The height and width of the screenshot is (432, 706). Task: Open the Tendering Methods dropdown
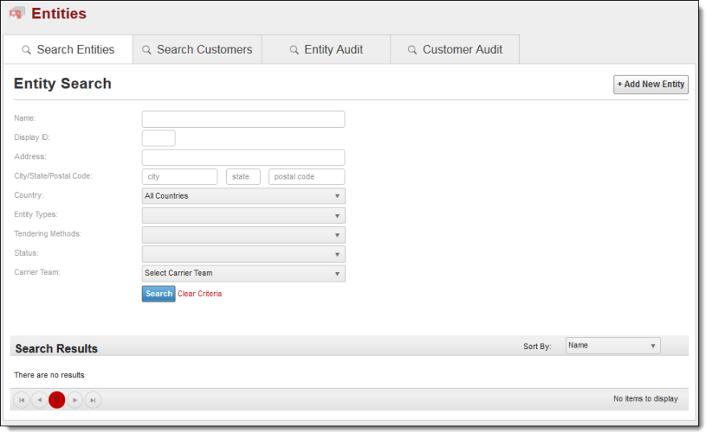pos(243,235)
